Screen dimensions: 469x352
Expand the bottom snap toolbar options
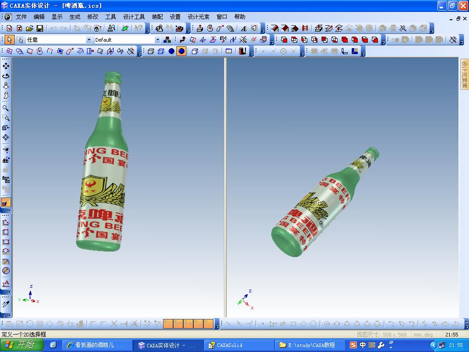point(217,324)
